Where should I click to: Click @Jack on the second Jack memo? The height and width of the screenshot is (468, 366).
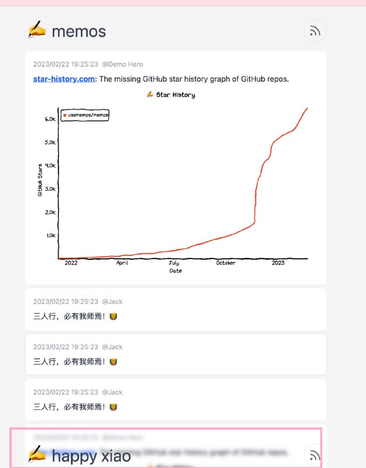[x=112, y=347]
